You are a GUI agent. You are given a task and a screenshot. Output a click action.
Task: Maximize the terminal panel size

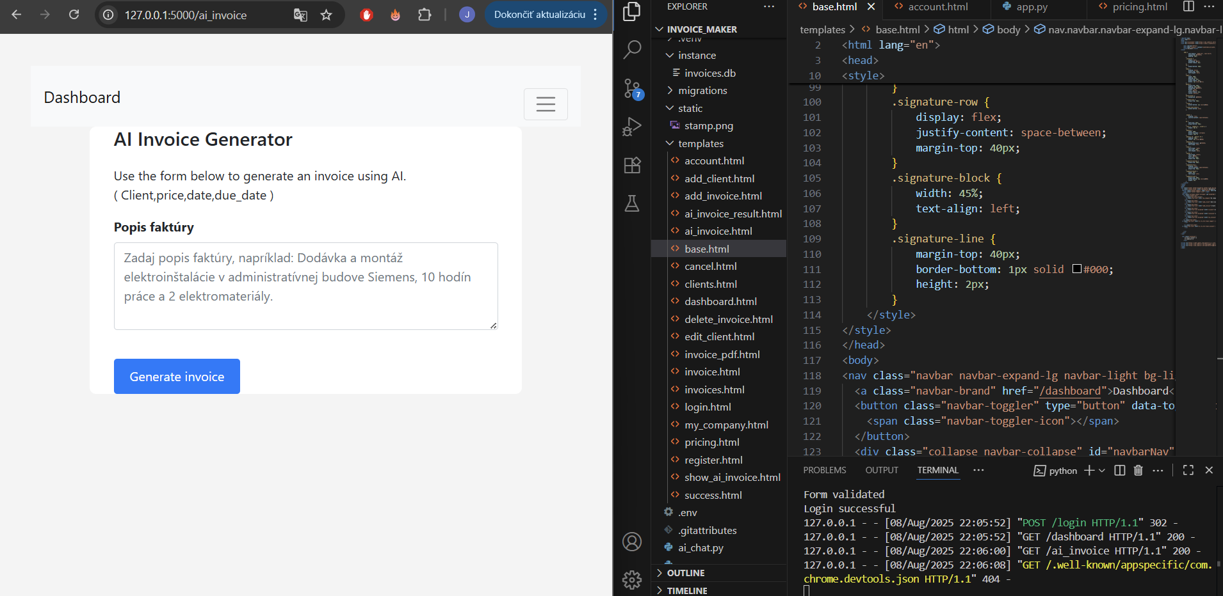pos(1188,471)
